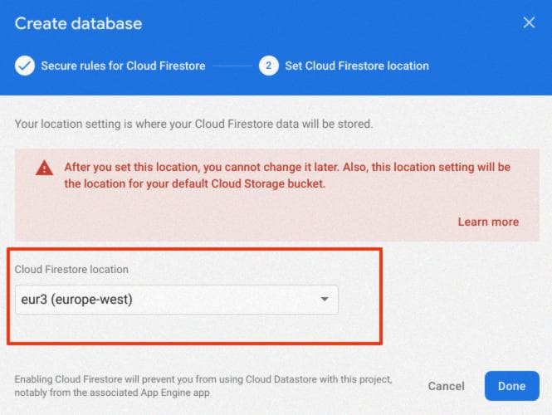Select the eur3 (europe-west) location field
The image size is (552, 415).
176,300
